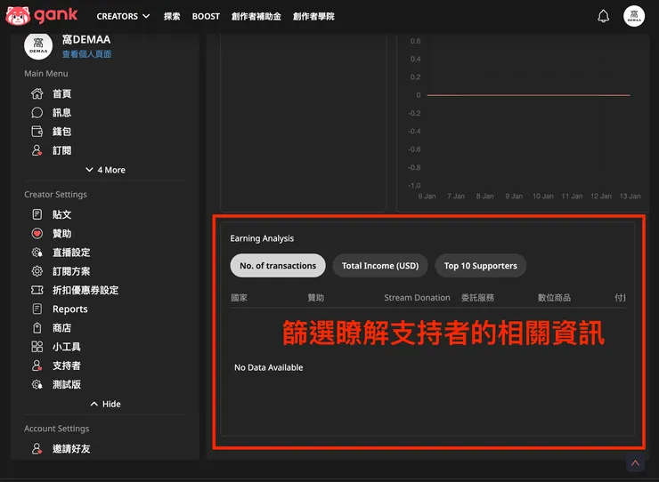Select the Top 10 Supporters tab
Screen dimensions: 659x482
tap(480, 265)
